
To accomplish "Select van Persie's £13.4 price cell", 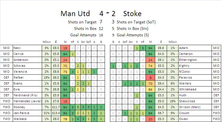I will pyautogui.click(x=56, y=113).
